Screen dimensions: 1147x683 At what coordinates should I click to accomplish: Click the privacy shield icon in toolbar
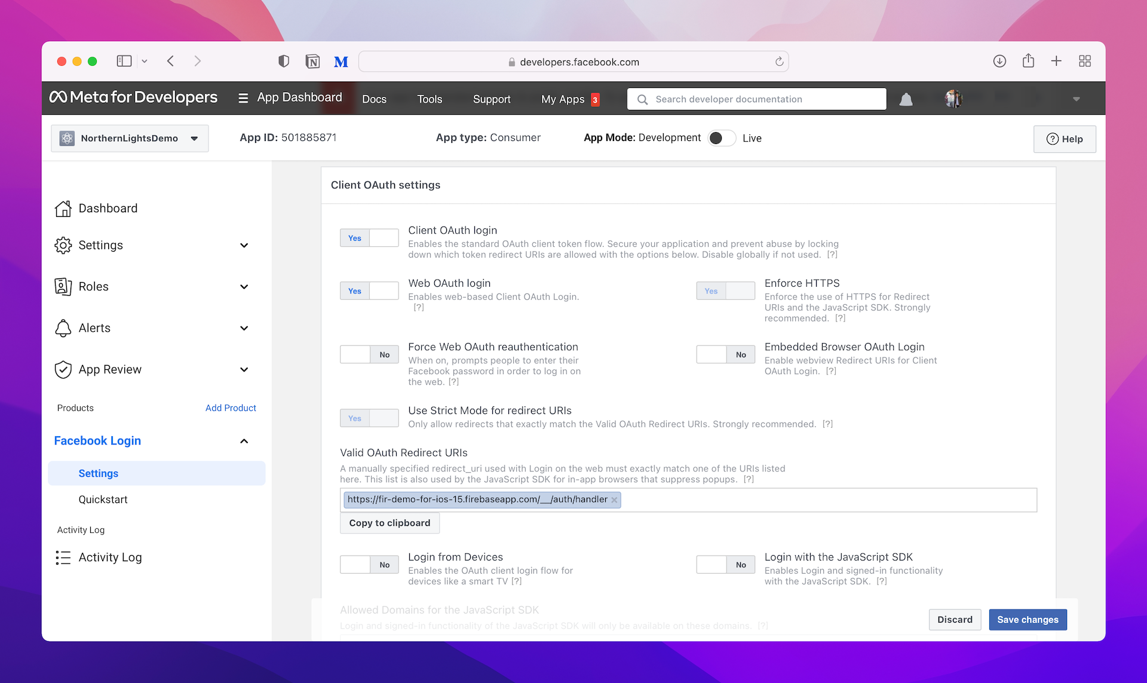[284, 61]
